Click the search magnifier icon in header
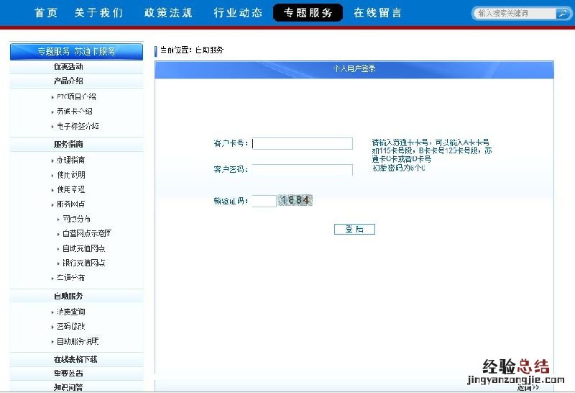The height and width of the screenshot is (393, 575). (x=562, y=14)
